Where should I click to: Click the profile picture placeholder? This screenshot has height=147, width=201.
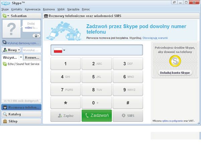pos(11,29)
